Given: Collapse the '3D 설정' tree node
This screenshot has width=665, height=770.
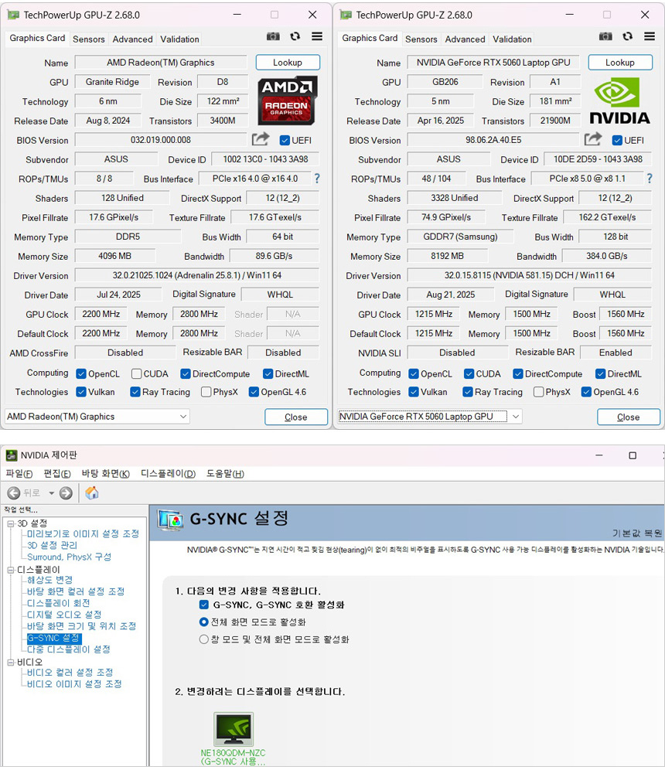Looking at the screenshot, I should 11,523.
